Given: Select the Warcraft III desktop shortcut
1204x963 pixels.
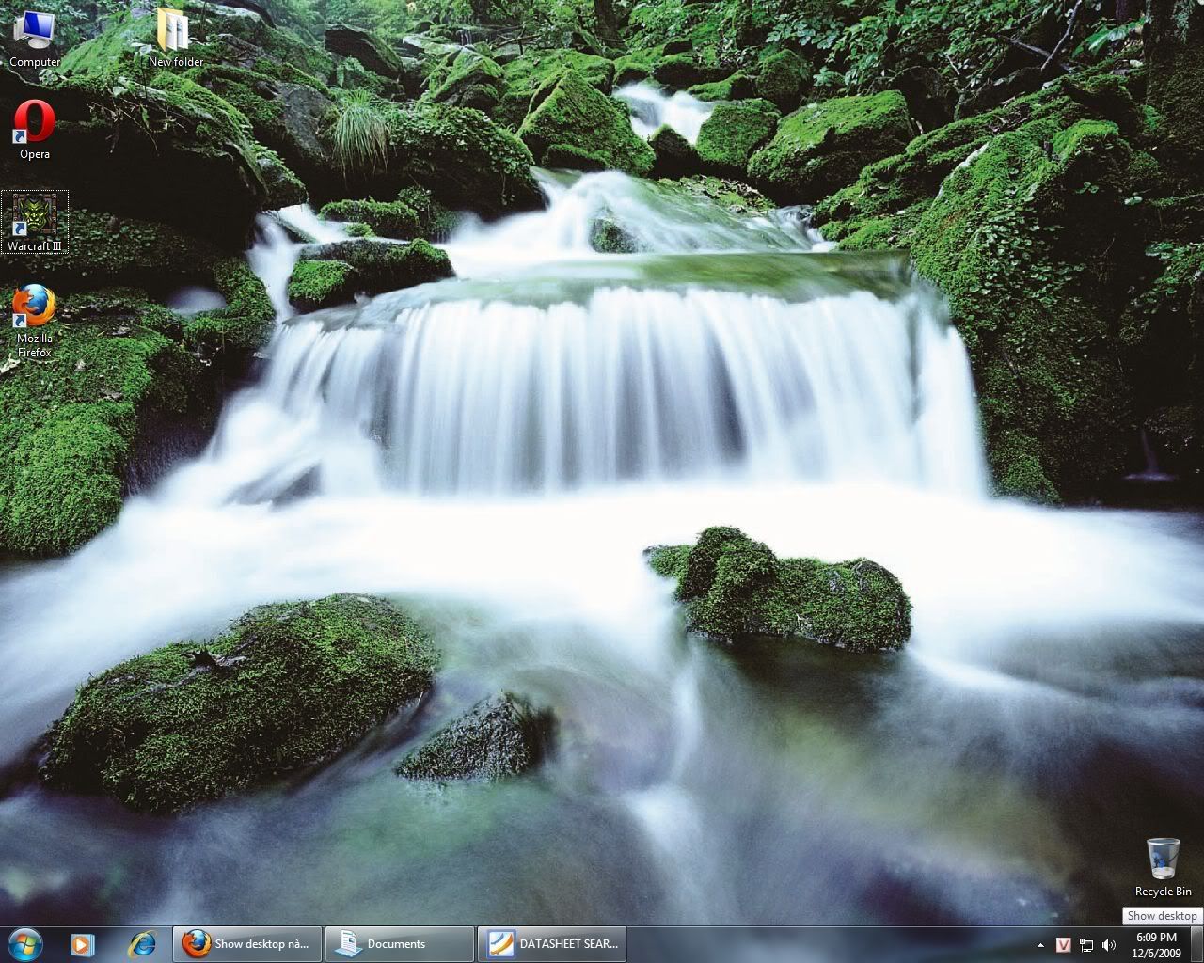Looking at the screenshot, I should pyautogui.click(x=35, y=223).
